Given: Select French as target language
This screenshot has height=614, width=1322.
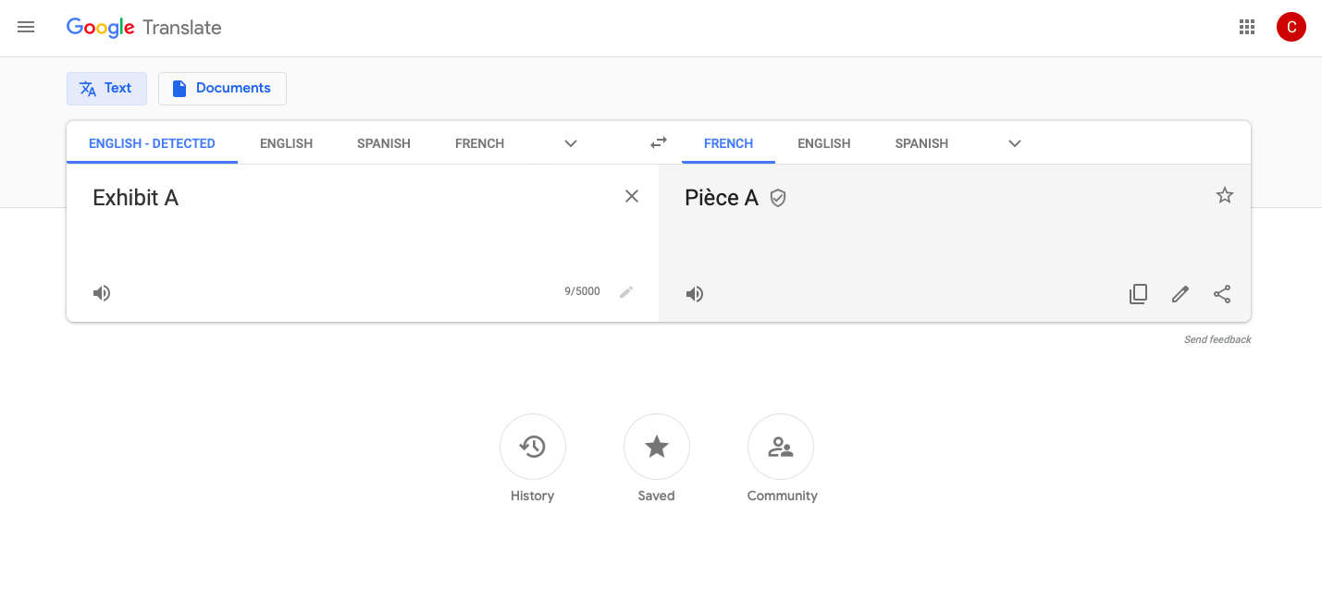Looking at the screenshot, I should (x=728, y=143).
